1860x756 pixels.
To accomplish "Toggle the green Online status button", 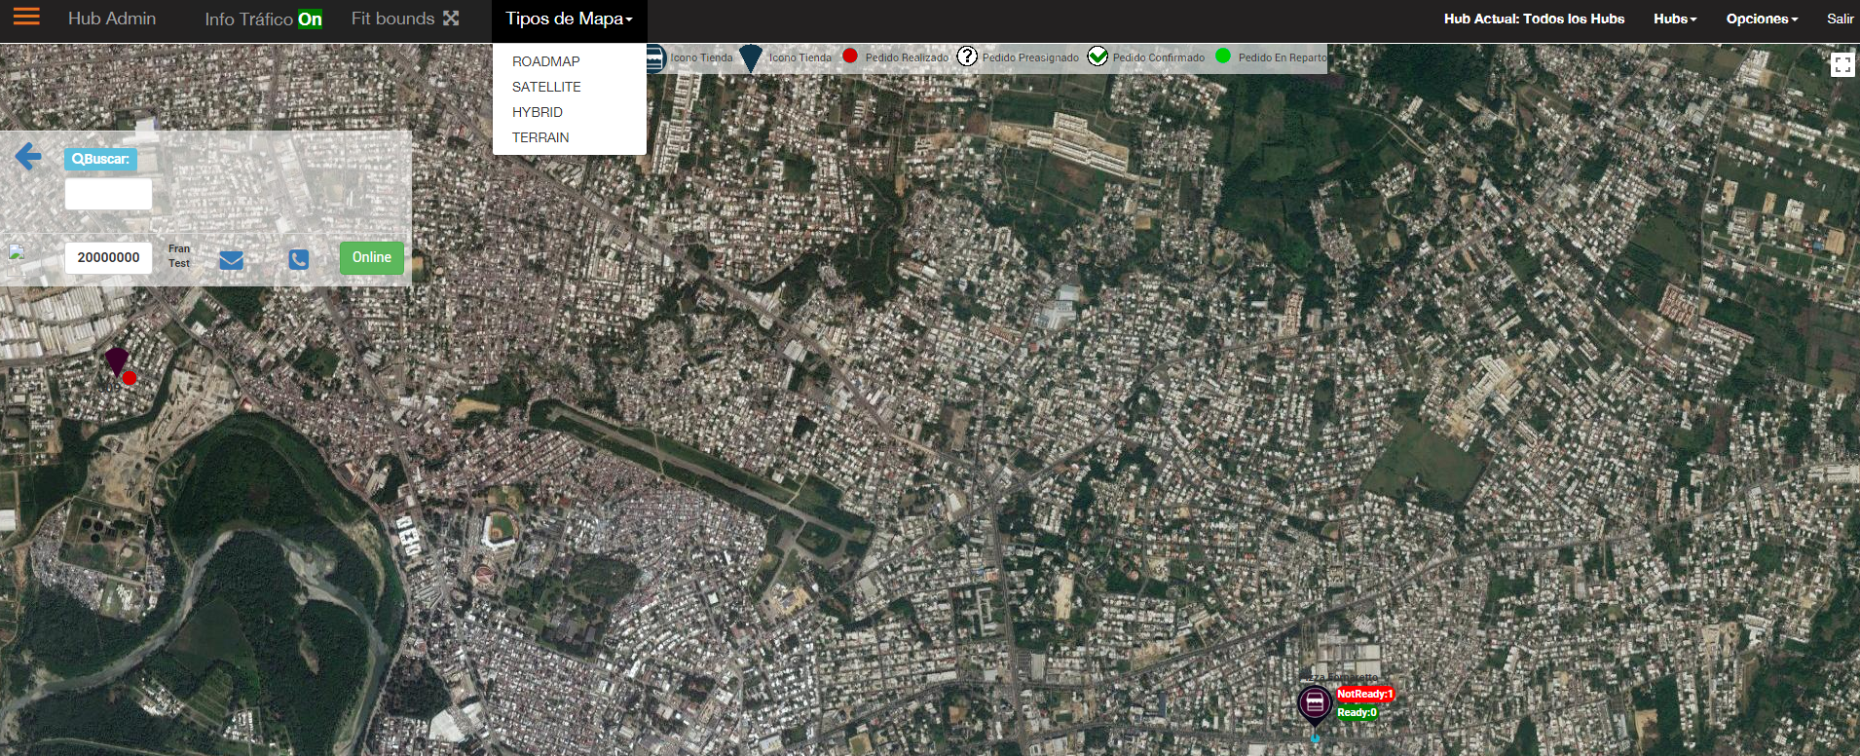I will point(372,258).
